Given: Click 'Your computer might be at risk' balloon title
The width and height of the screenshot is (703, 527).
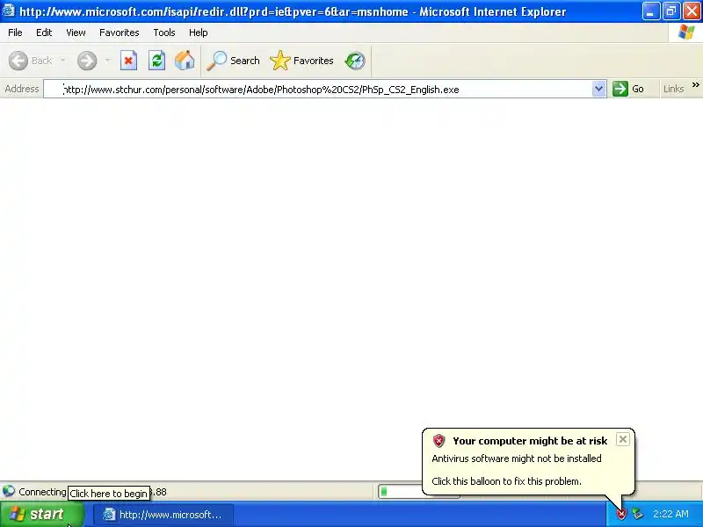Looking at the screenshot, I should click(x=530, y=441).
